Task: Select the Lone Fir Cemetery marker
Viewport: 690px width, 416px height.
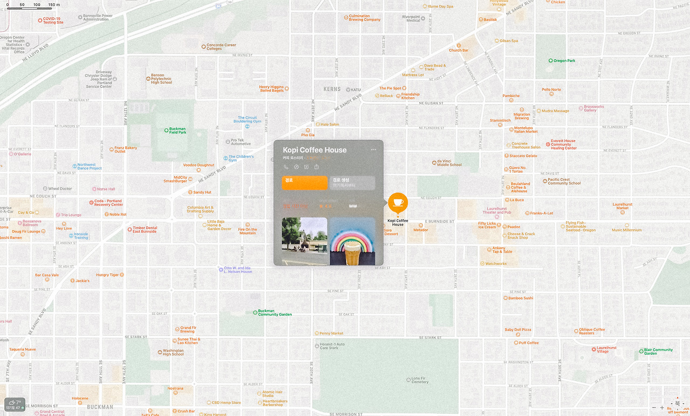Action: click(409, 380)
